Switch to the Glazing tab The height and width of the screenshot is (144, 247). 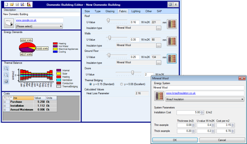[x=110, y=11]
